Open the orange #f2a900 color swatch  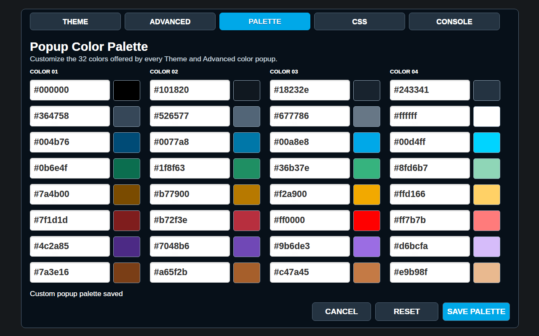pyautogui.click(x=367, y=194)
